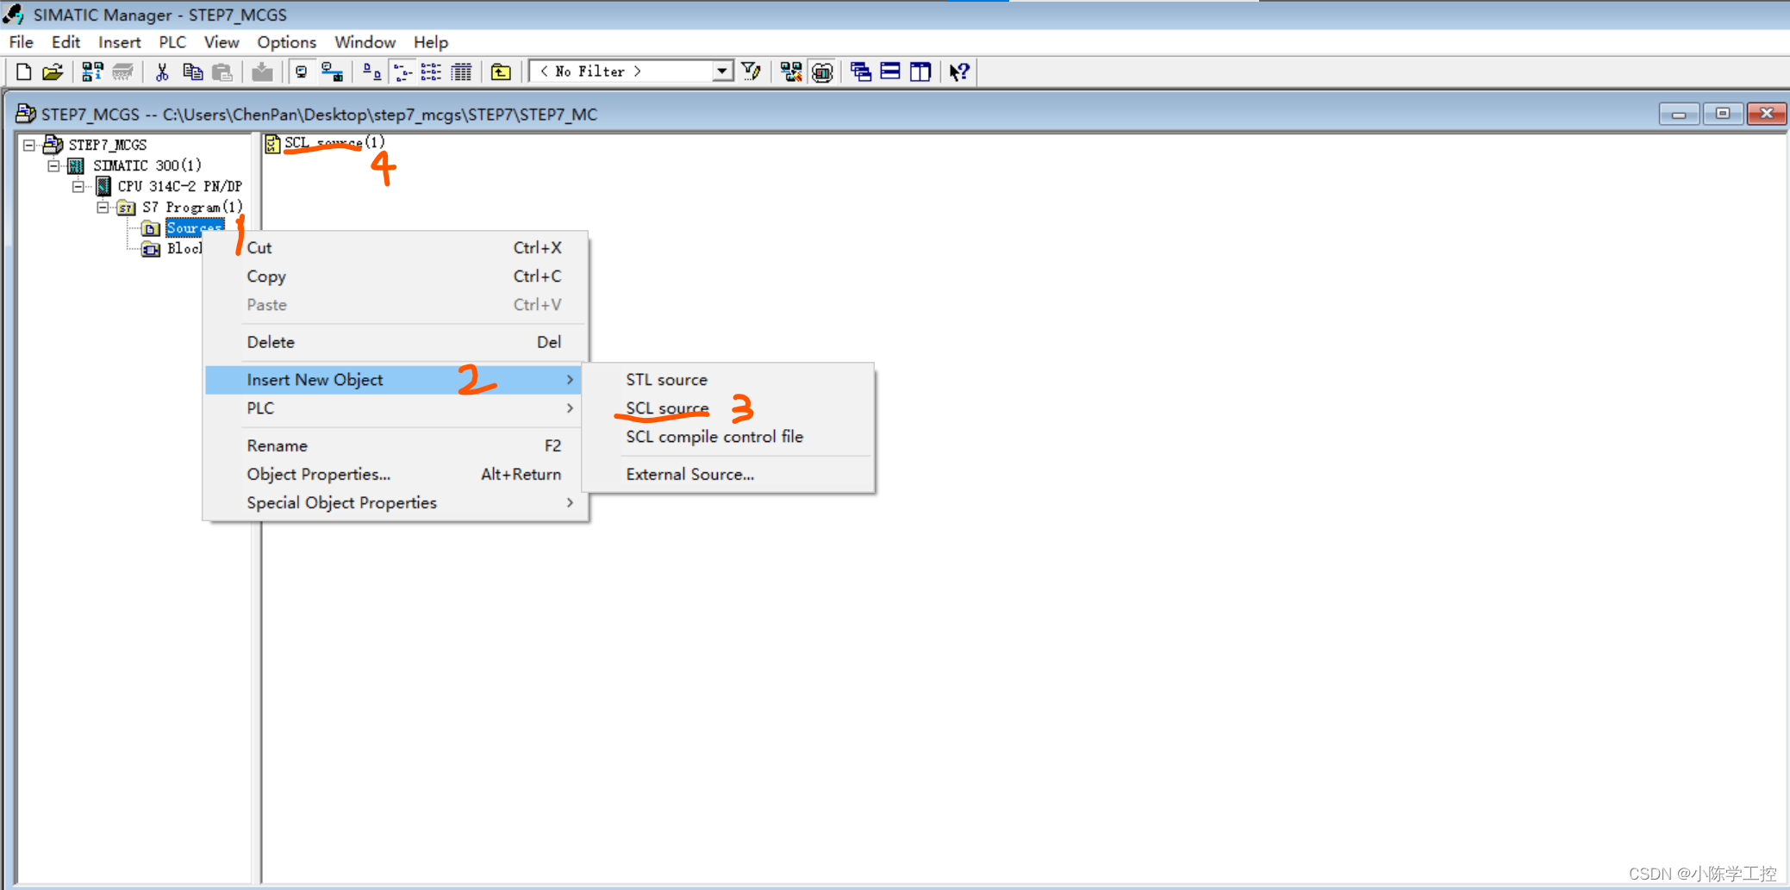Open the Insert menu
Screen dimensions: 1790x890
[x=119, y=42]
